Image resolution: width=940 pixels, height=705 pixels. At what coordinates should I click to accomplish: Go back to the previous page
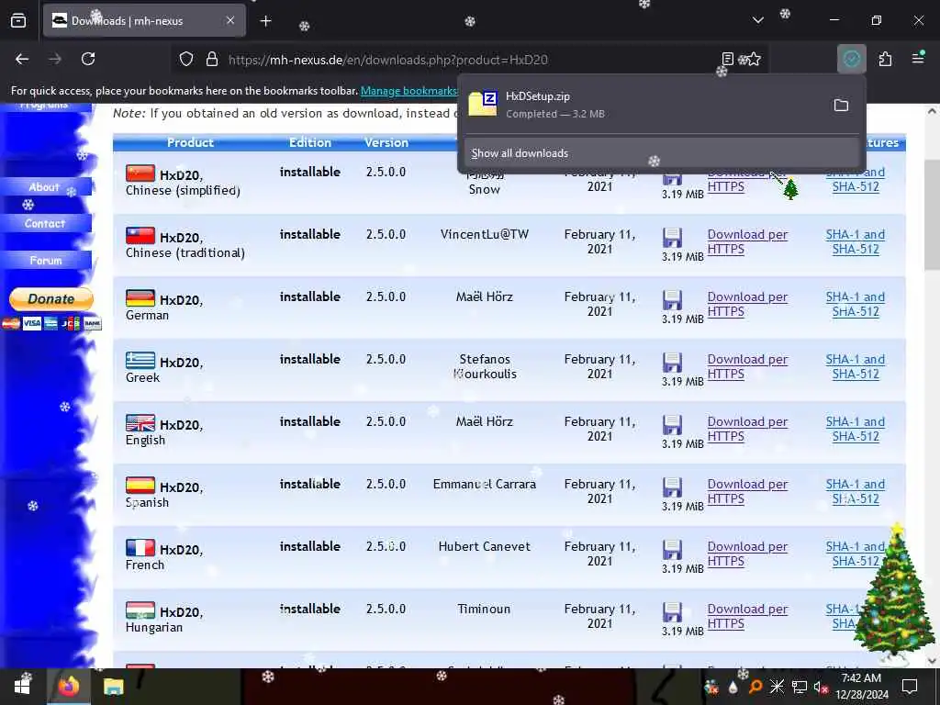coord(22,60)
